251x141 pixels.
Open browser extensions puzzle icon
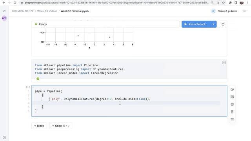(x=230, y=3)
